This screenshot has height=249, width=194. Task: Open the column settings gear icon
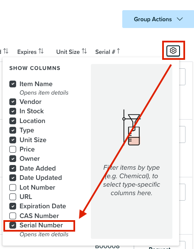(x=173, y=51)
